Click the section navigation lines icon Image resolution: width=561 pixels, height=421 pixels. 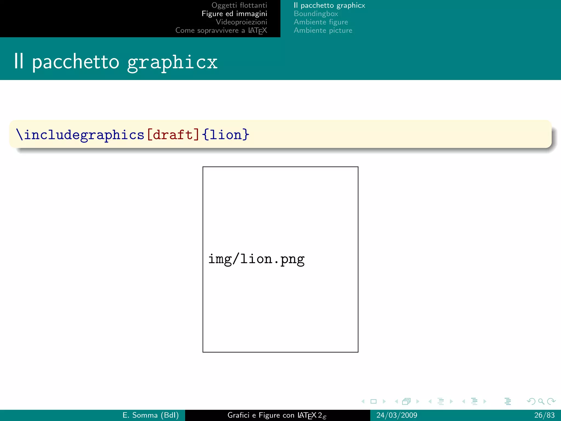(474, 401)
